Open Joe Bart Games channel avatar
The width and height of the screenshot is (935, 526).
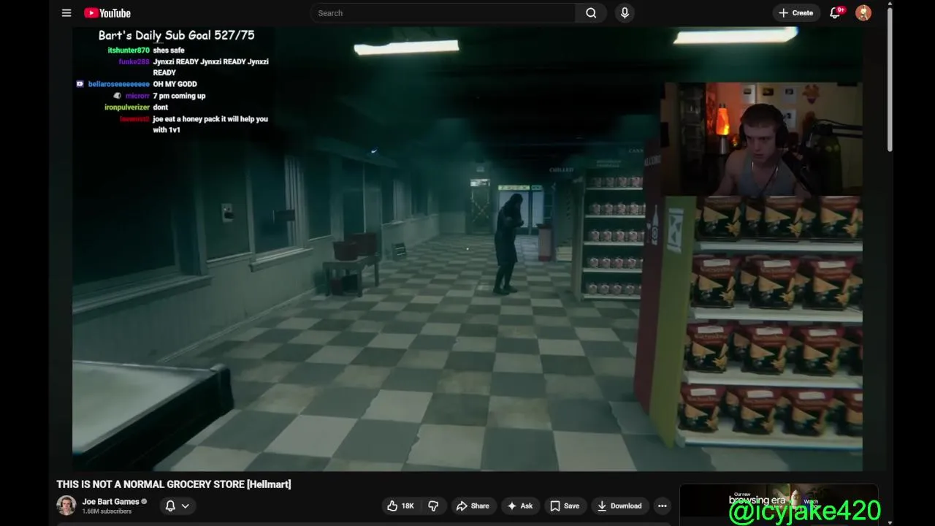click(x=66, y=506)
